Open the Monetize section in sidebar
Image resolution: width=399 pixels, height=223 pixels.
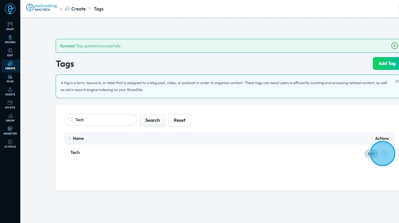(x=10, y=131)
